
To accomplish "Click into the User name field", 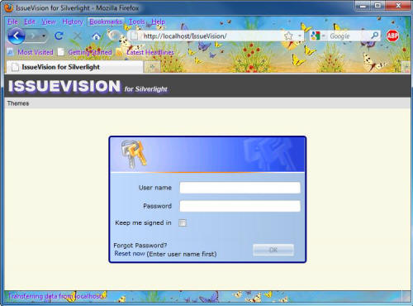I will [x=240, y=188].
